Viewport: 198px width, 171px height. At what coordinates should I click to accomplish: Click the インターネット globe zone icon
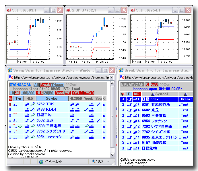pyautogui.click(x=41, y=162)
